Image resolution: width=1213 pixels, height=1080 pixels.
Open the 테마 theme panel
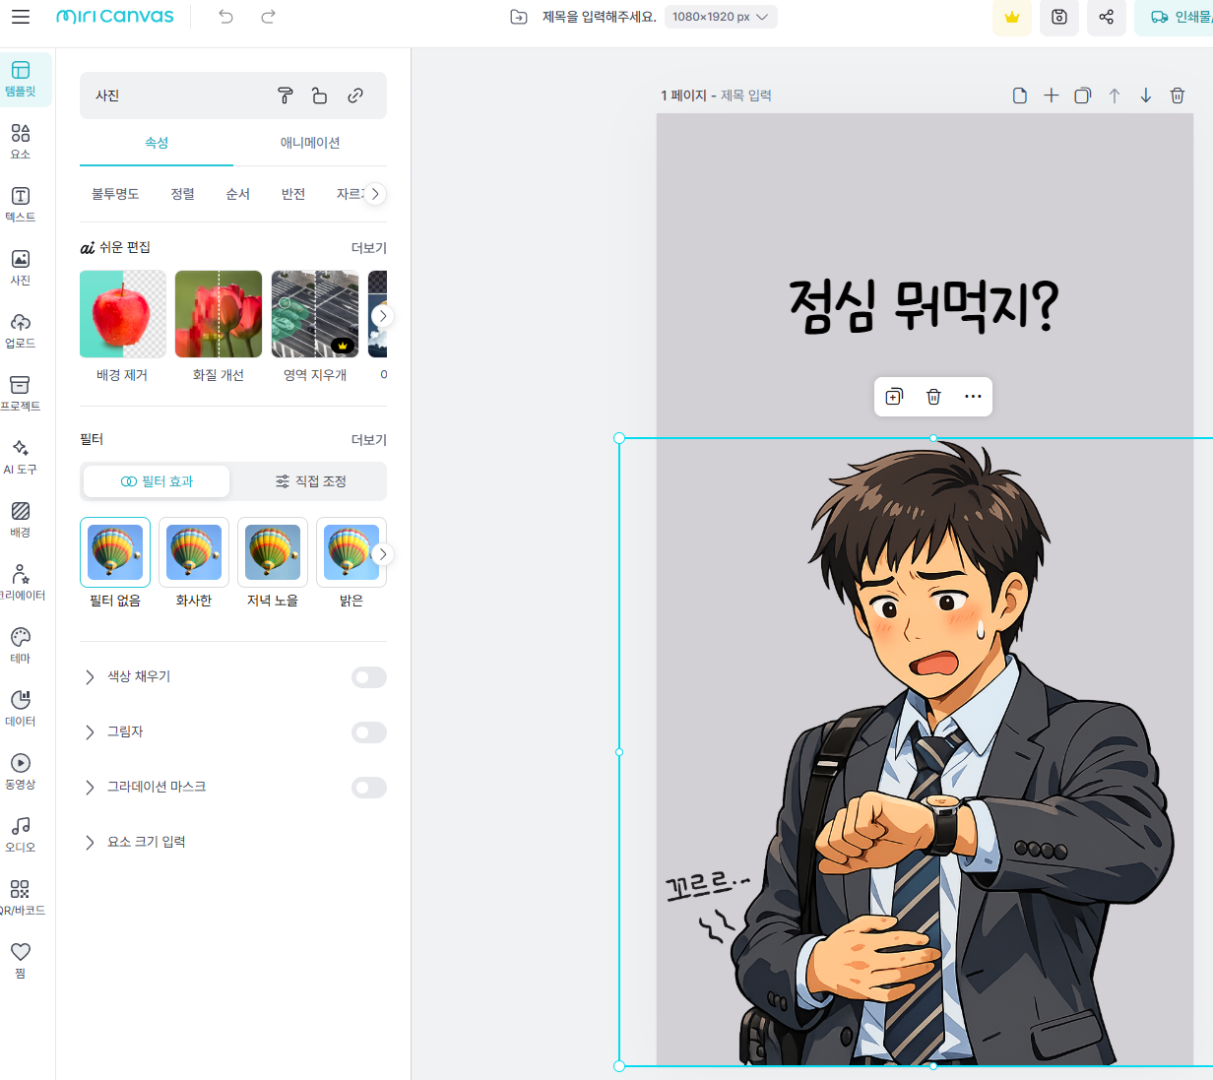(21, 646)
